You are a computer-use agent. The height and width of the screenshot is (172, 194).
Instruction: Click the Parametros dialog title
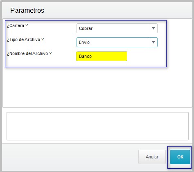point(27,10)
